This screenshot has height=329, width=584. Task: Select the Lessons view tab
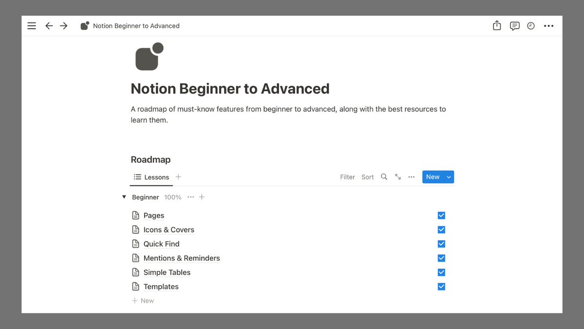coord(151,177)
